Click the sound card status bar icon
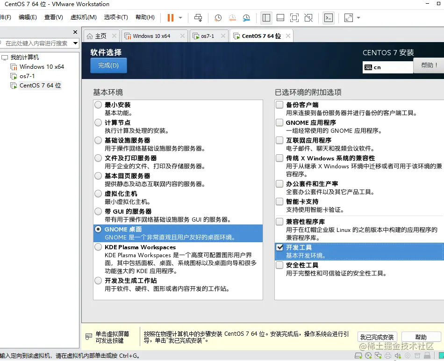This screenshot has width=444, height=361. click(x=398, y=355)
